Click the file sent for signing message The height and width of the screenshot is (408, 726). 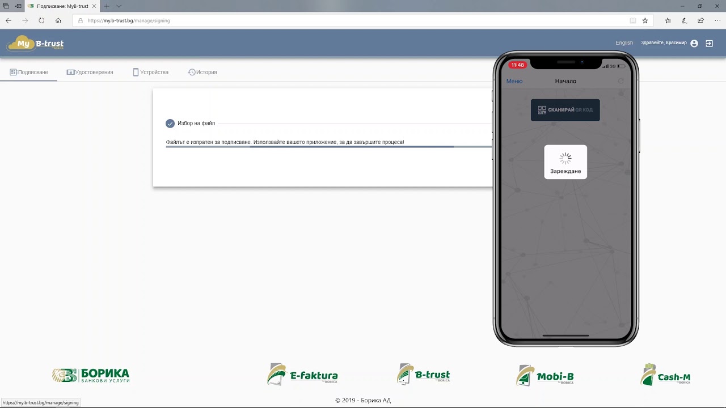(285, 142)
